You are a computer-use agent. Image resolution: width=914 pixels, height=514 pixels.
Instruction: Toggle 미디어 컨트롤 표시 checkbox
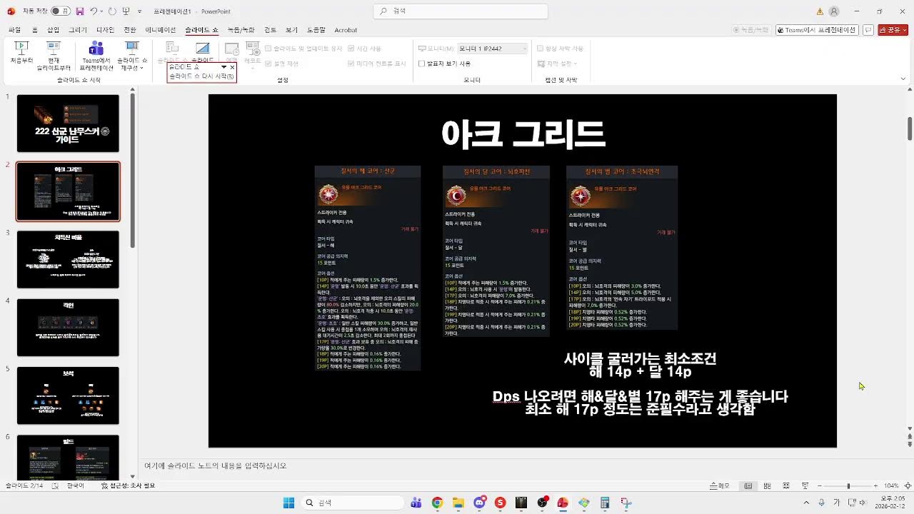(x=351, y=64)
